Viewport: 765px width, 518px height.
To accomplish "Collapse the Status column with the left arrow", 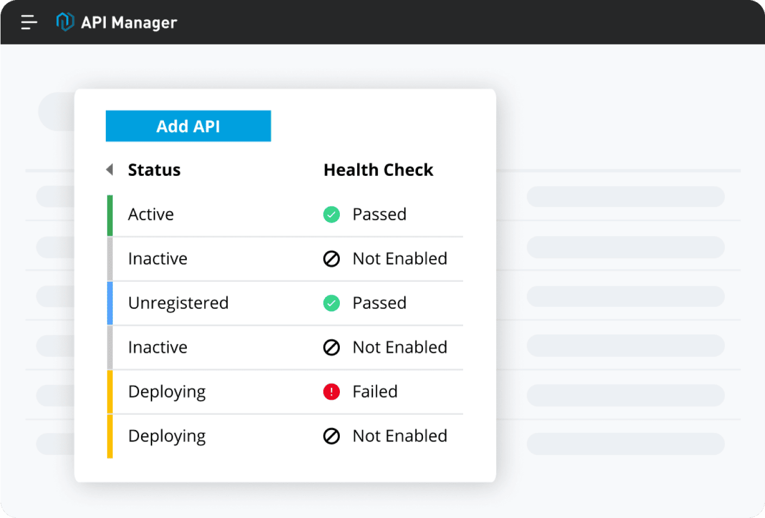I will point(109,169).
